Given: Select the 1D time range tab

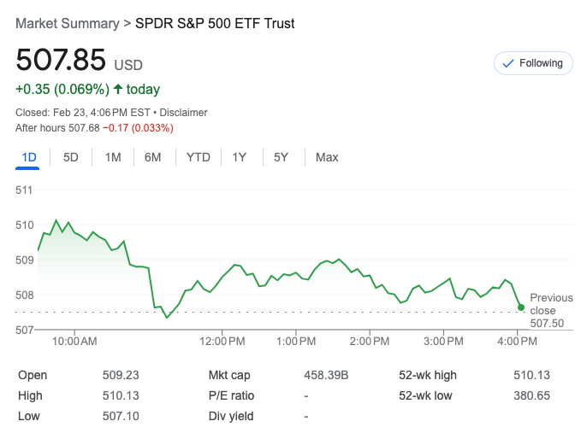Looking at the screenshot, I should [29, 157].
